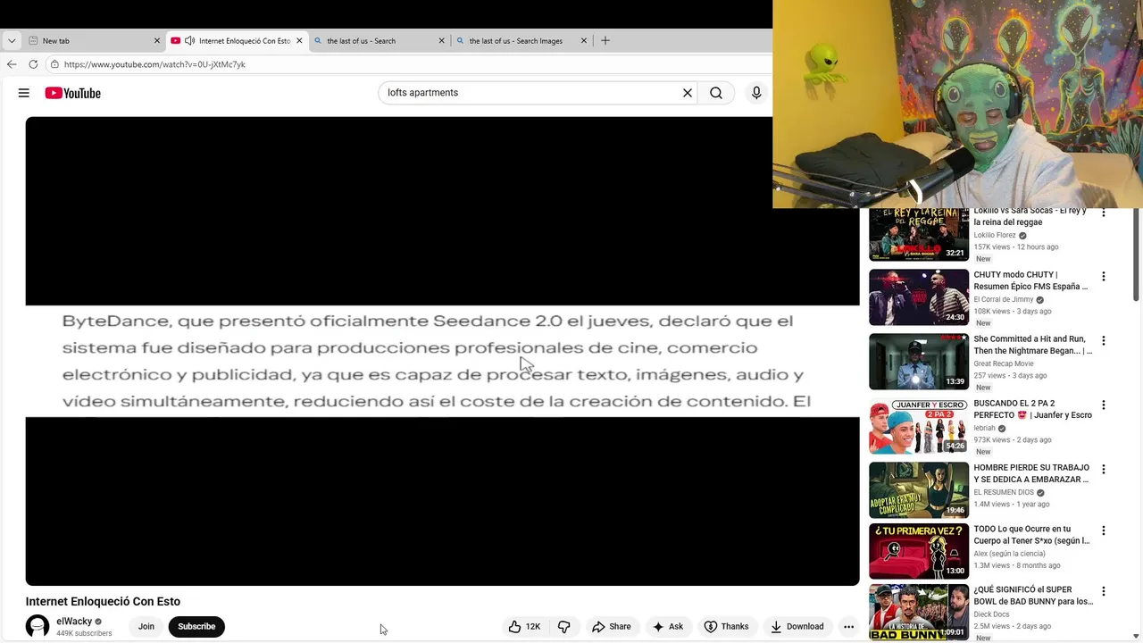
Task: Open She Committed a Hit and Run title
Action: click(1032, 345)
